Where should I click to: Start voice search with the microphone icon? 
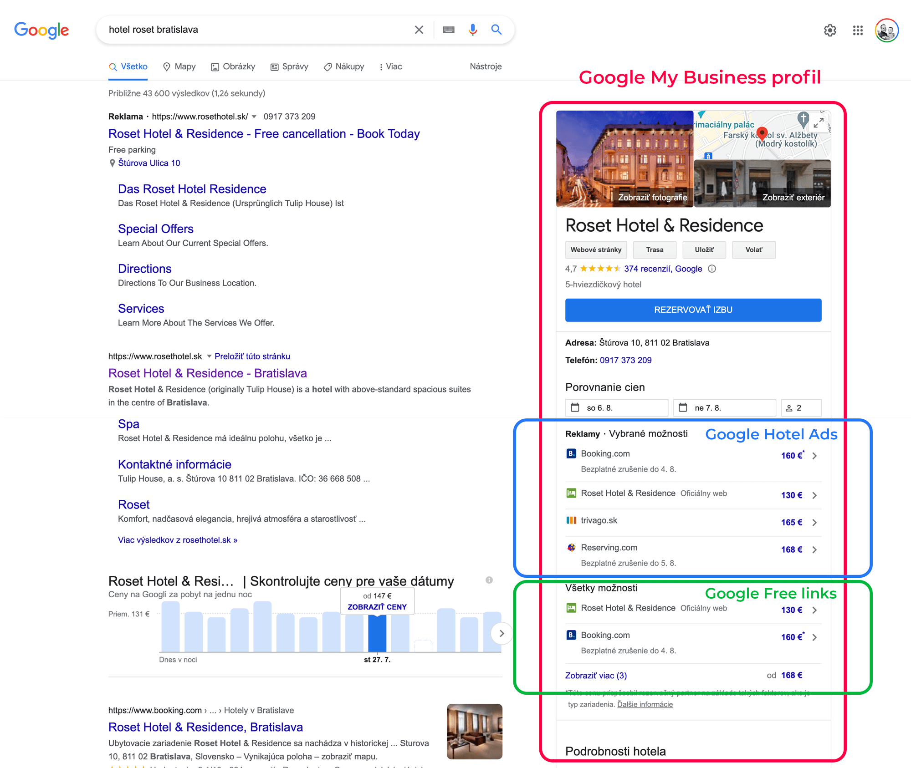[473, 30]
